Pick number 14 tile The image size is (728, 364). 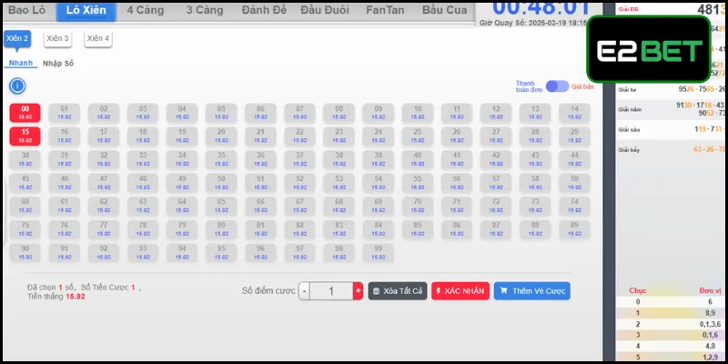[x=574, y=113]
